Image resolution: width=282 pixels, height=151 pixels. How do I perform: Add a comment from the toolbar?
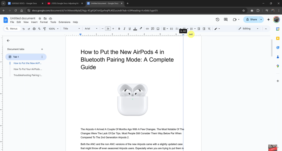coord(153,29)
